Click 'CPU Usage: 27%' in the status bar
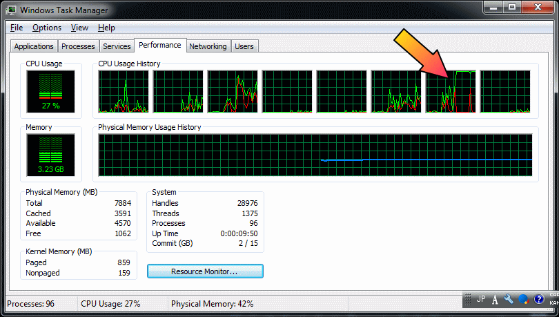Image resolution: width=559 pixels, height=317 pixels. pos(110,304)
